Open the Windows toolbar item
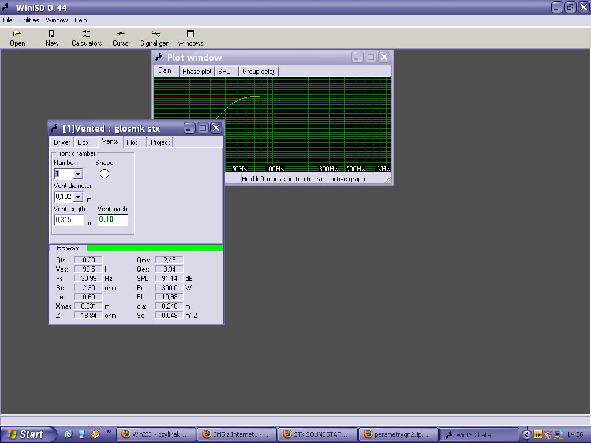591x443 pixels. [x=190, y=38]
